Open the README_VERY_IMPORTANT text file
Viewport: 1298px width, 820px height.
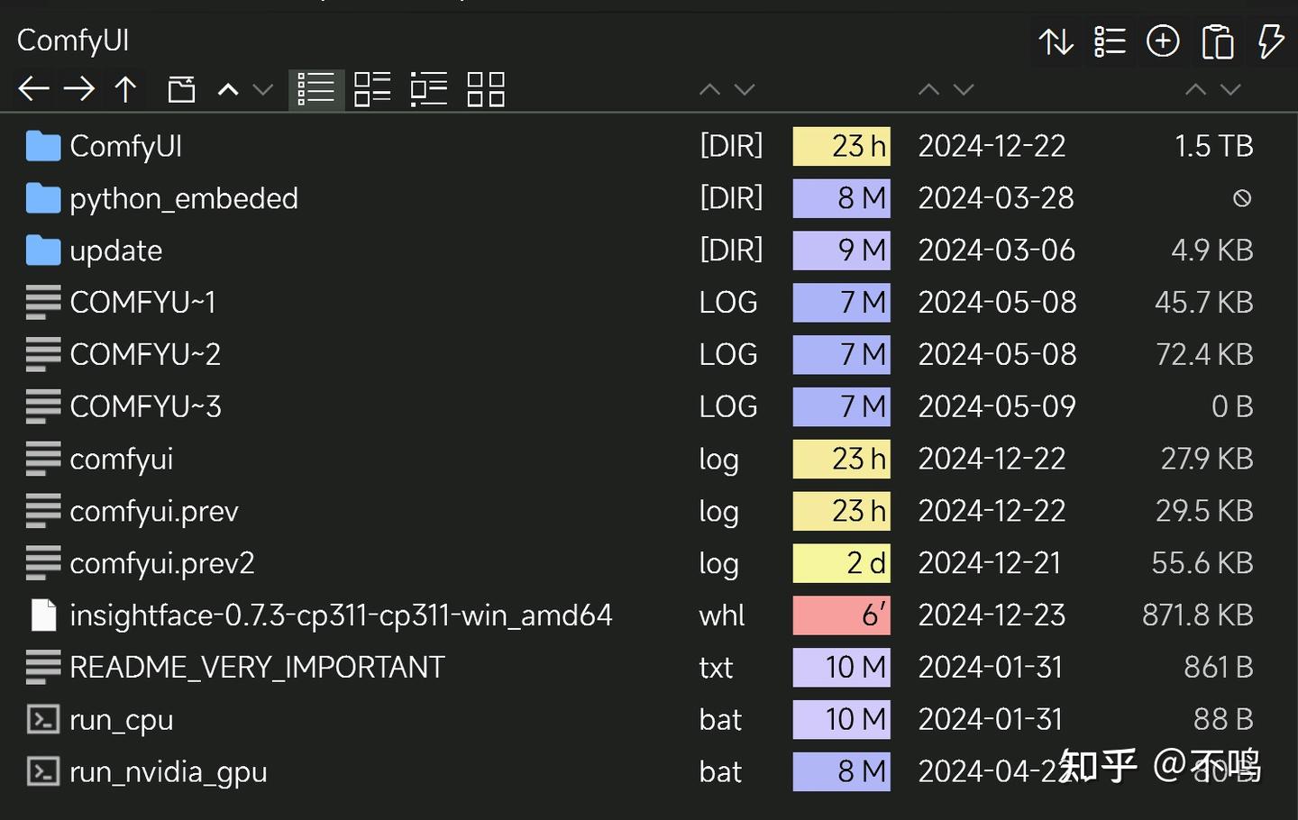pyautogui.click(x=256, y=667)
